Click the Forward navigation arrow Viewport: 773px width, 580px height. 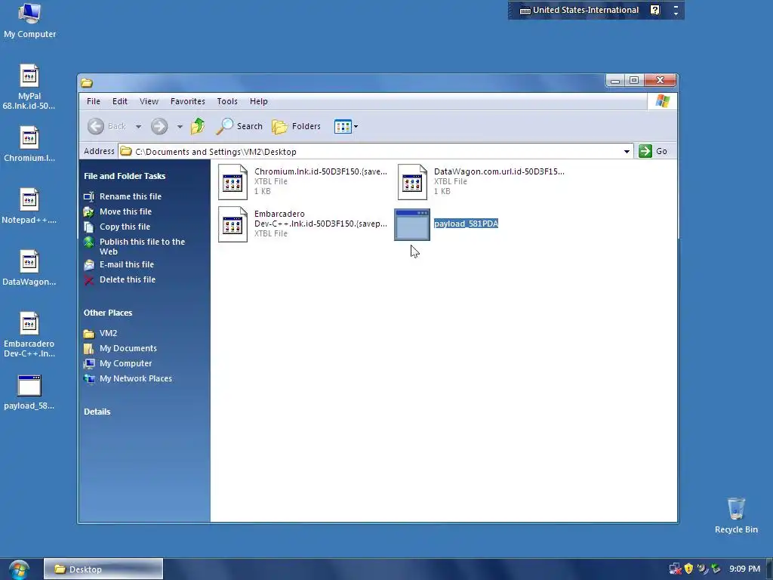click(x=159, y=126)
